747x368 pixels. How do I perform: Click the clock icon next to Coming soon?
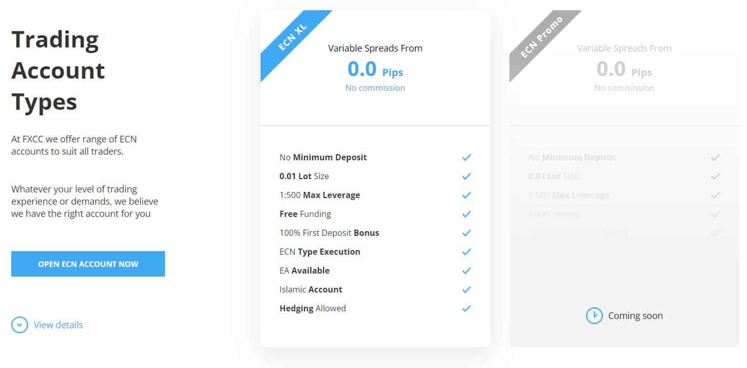point(594,315)
